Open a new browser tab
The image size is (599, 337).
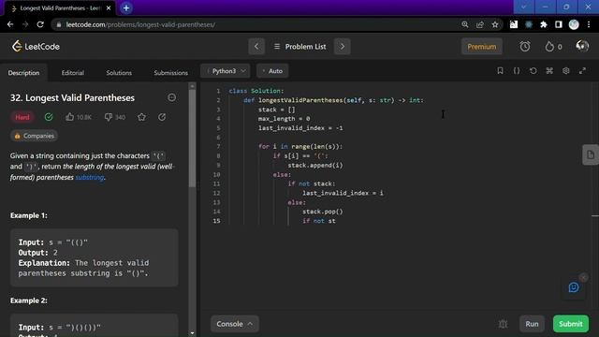point(126,8)
